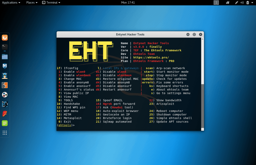Click 'Update APT sources' option text
The image size is (256, 165).
(172, 122)
